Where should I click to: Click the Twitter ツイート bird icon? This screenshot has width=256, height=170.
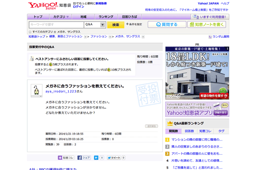pos(109,157)
